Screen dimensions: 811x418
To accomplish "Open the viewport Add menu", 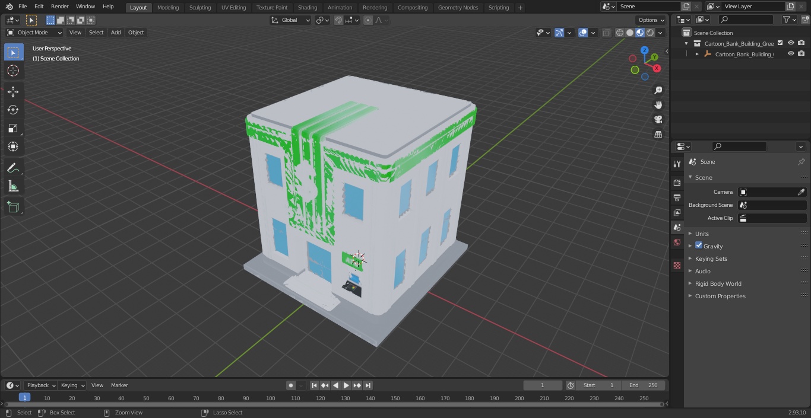I will [116, 33].
